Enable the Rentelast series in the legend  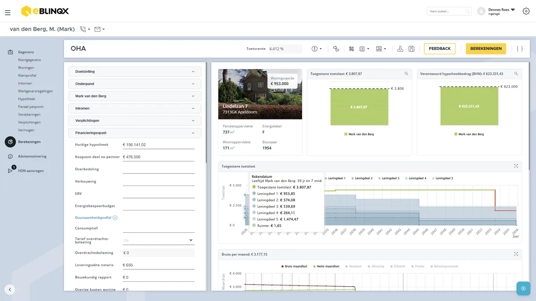click(x=353, y=266)
